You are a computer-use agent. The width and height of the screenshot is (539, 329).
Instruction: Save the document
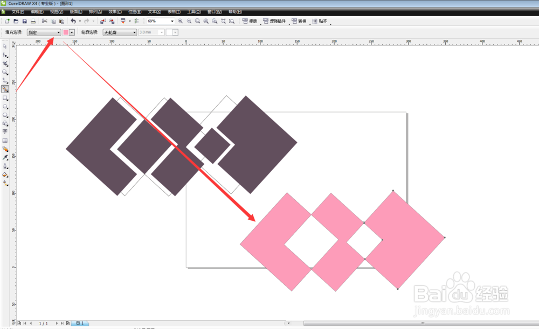click(x=24, y=22)
